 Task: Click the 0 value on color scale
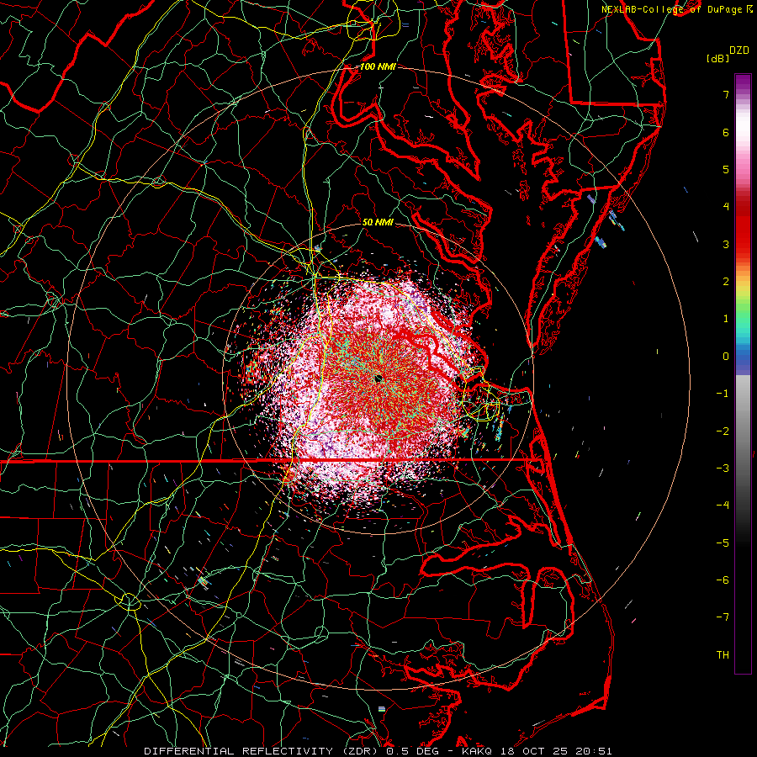[x=726, y=357]
